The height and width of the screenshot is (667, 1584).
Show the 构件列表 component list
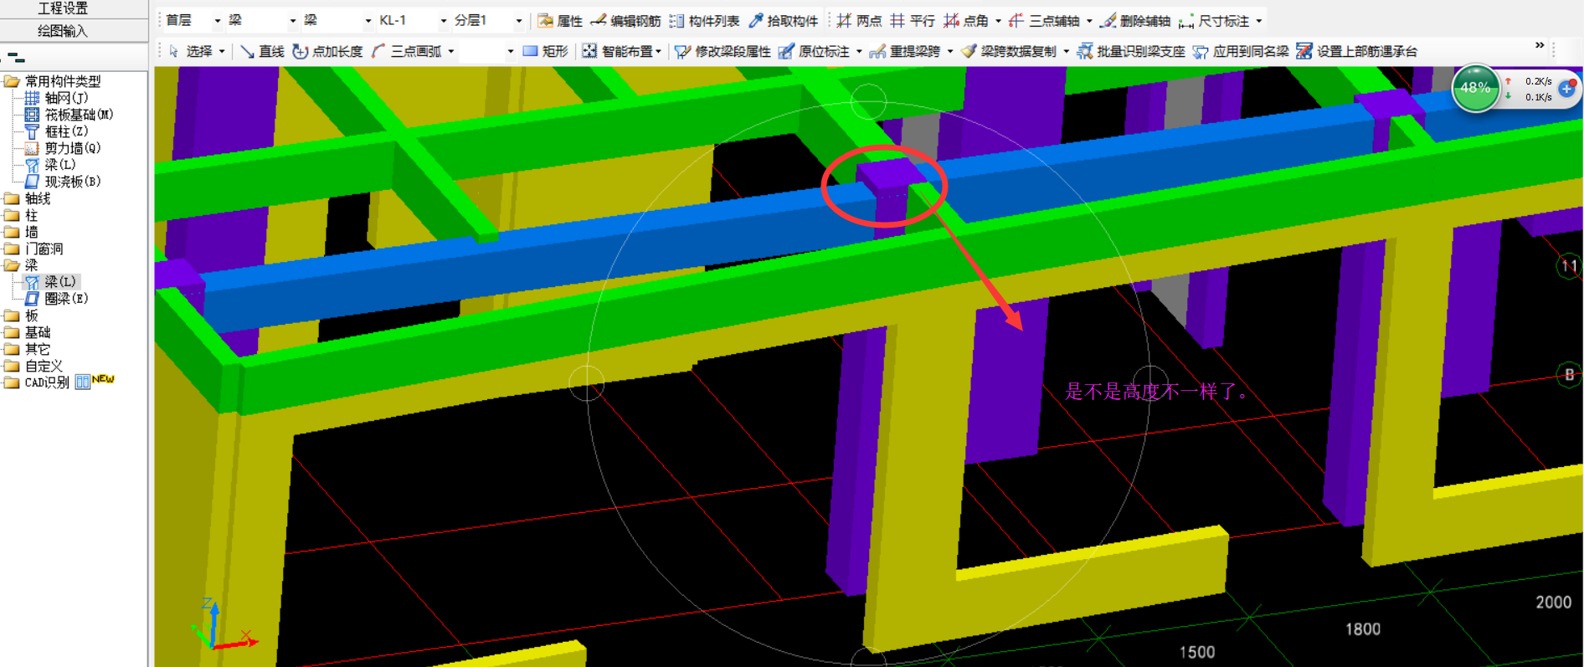click(x=705, y=21)
